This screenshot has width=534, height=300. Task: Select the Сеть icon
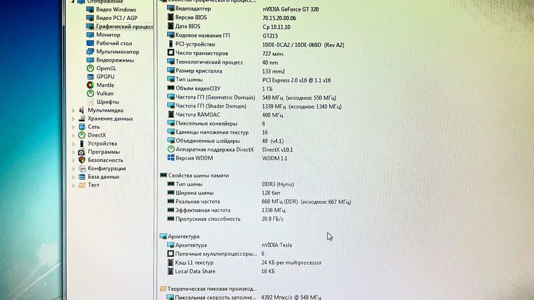pyautogui.click(x=82, y=127)
